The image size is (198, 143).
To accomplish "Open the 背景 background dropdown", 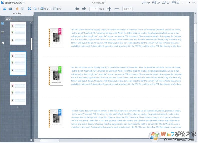I will (x=45, y=9).
